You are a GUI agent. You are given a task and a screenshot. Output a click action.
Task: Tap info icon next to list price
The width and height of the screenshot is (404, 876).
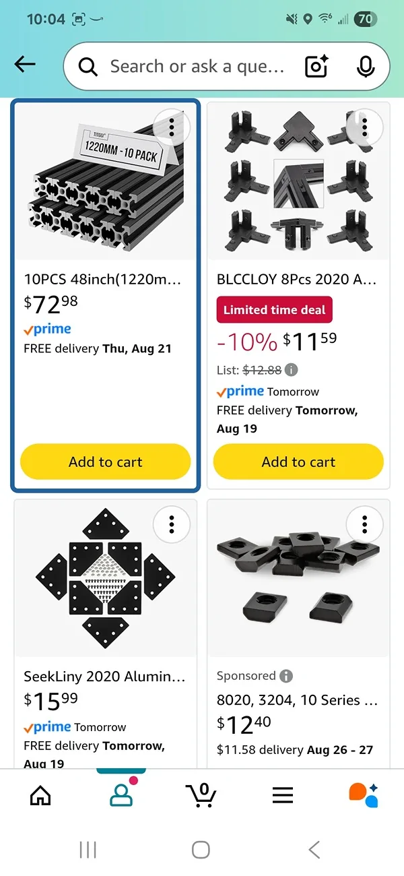(291, 369)
